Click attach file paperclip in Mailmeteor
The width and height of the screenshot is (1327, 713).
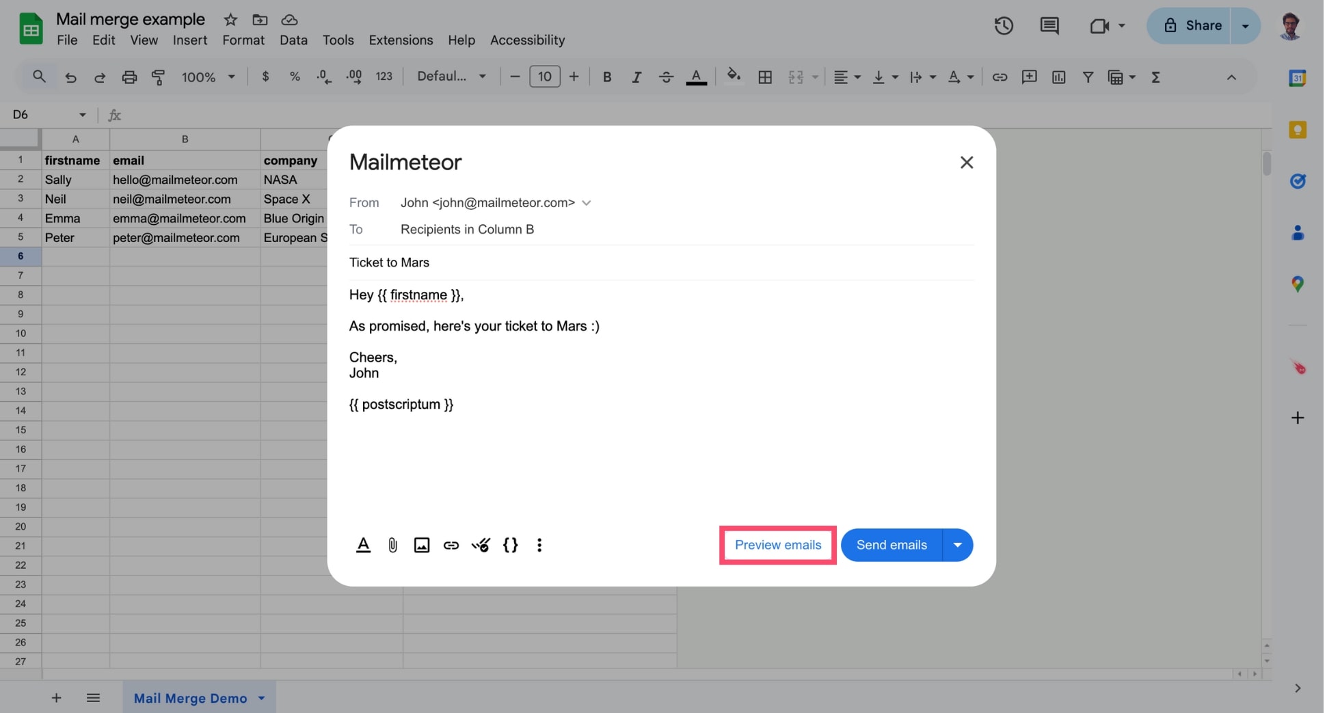(392, 545)
